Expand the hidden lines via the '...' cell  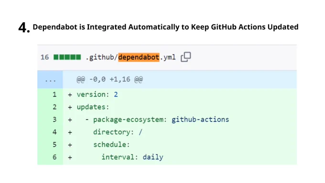[x=50, y=79]
